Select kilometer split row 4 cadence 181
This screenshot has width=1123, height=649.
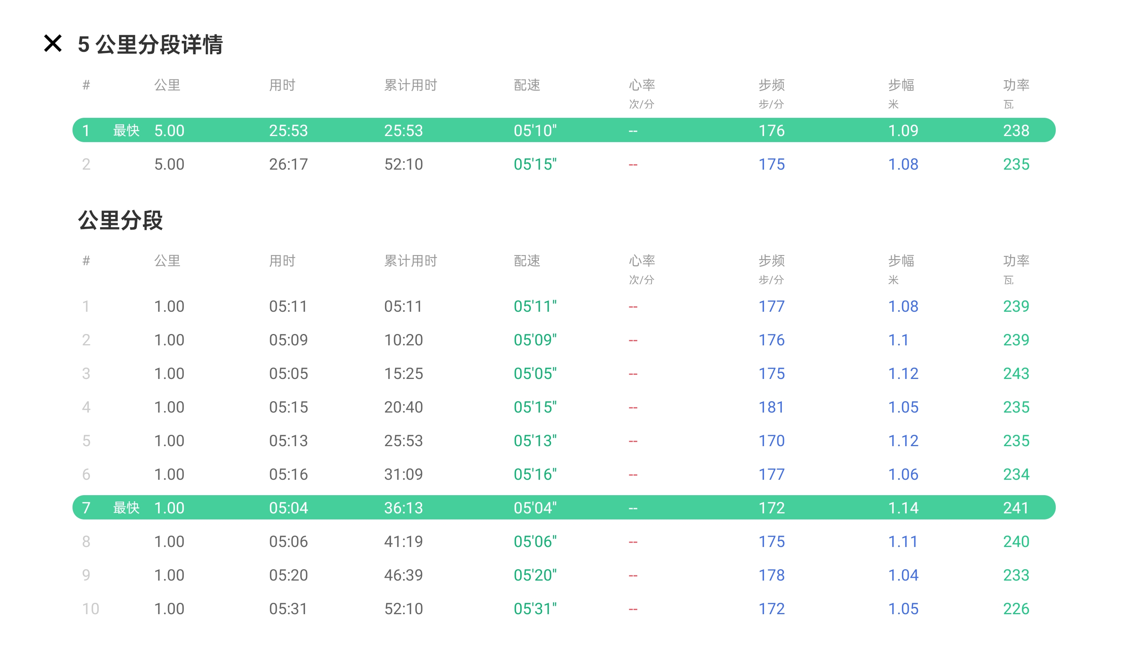click(x=771, y=406)
